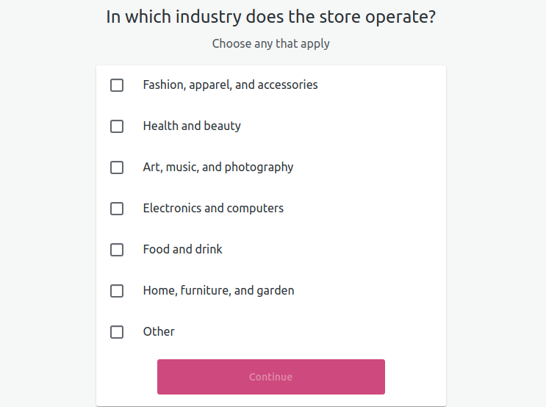Click the "Health and beauty" label text
The image size is (546, 407).
coord(192,126)
